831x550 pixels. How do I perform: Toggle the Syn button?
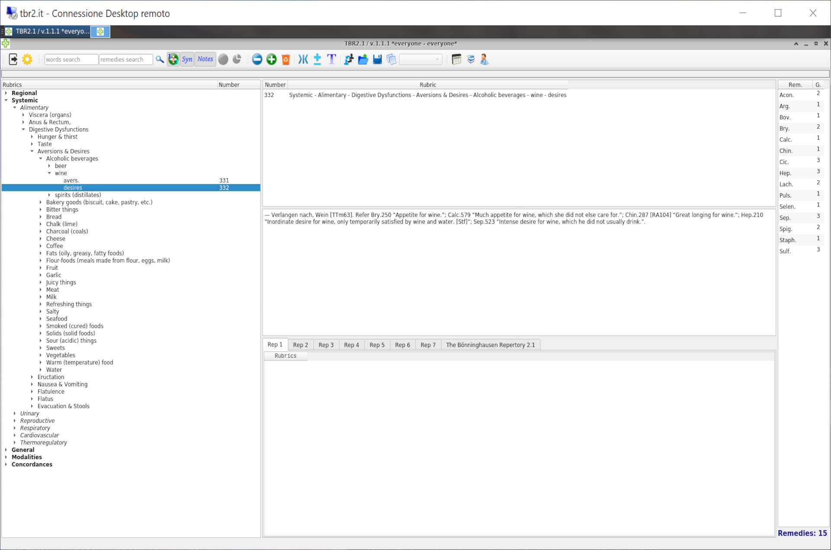[x=187, y=59]
